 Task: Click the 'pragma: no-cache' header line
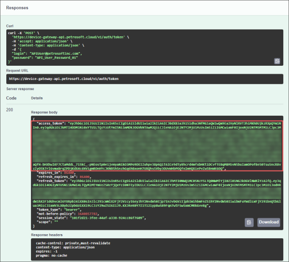coord(51,256)
